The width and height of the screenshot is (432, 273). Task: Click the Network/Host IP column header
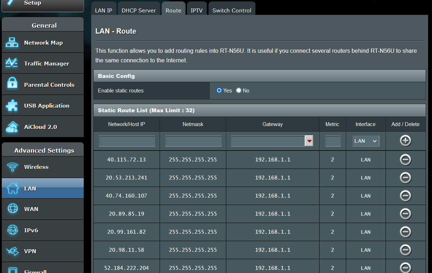point(127,124)
